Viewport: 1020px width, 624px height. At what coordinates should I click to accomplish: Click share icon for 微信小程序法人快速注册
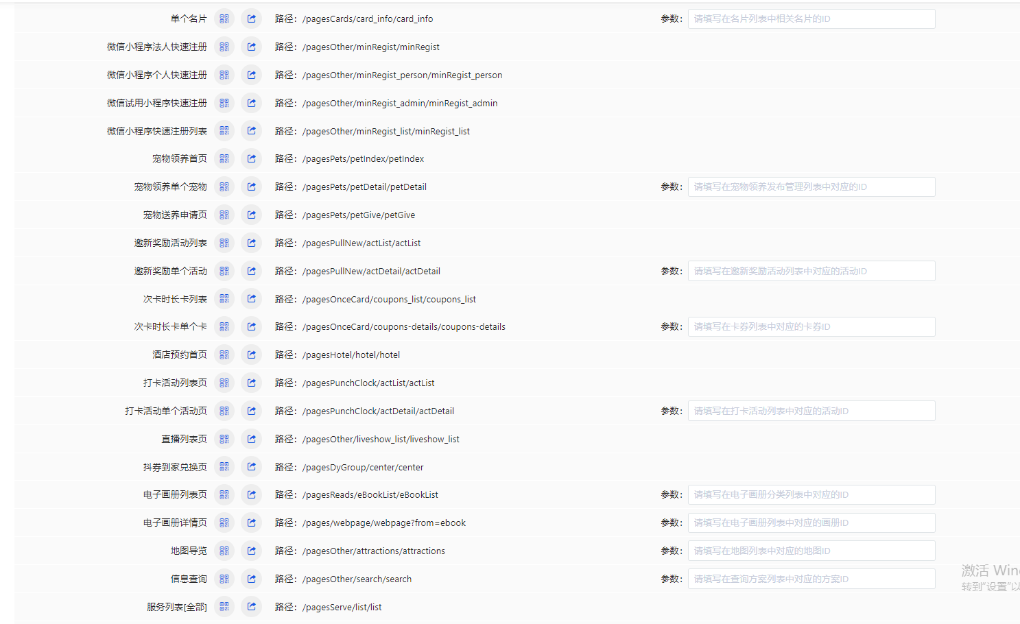point(252,47)
